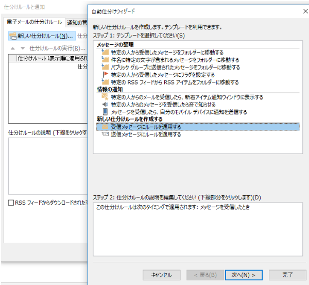Select 特定の人から受信したメッセージをフォルダーに移動する template

coord(167,53)
